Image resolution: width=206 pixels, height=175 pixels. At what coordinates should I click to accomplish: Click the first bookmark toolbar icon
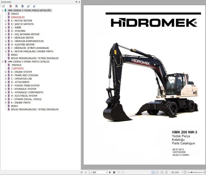point(11,6)
